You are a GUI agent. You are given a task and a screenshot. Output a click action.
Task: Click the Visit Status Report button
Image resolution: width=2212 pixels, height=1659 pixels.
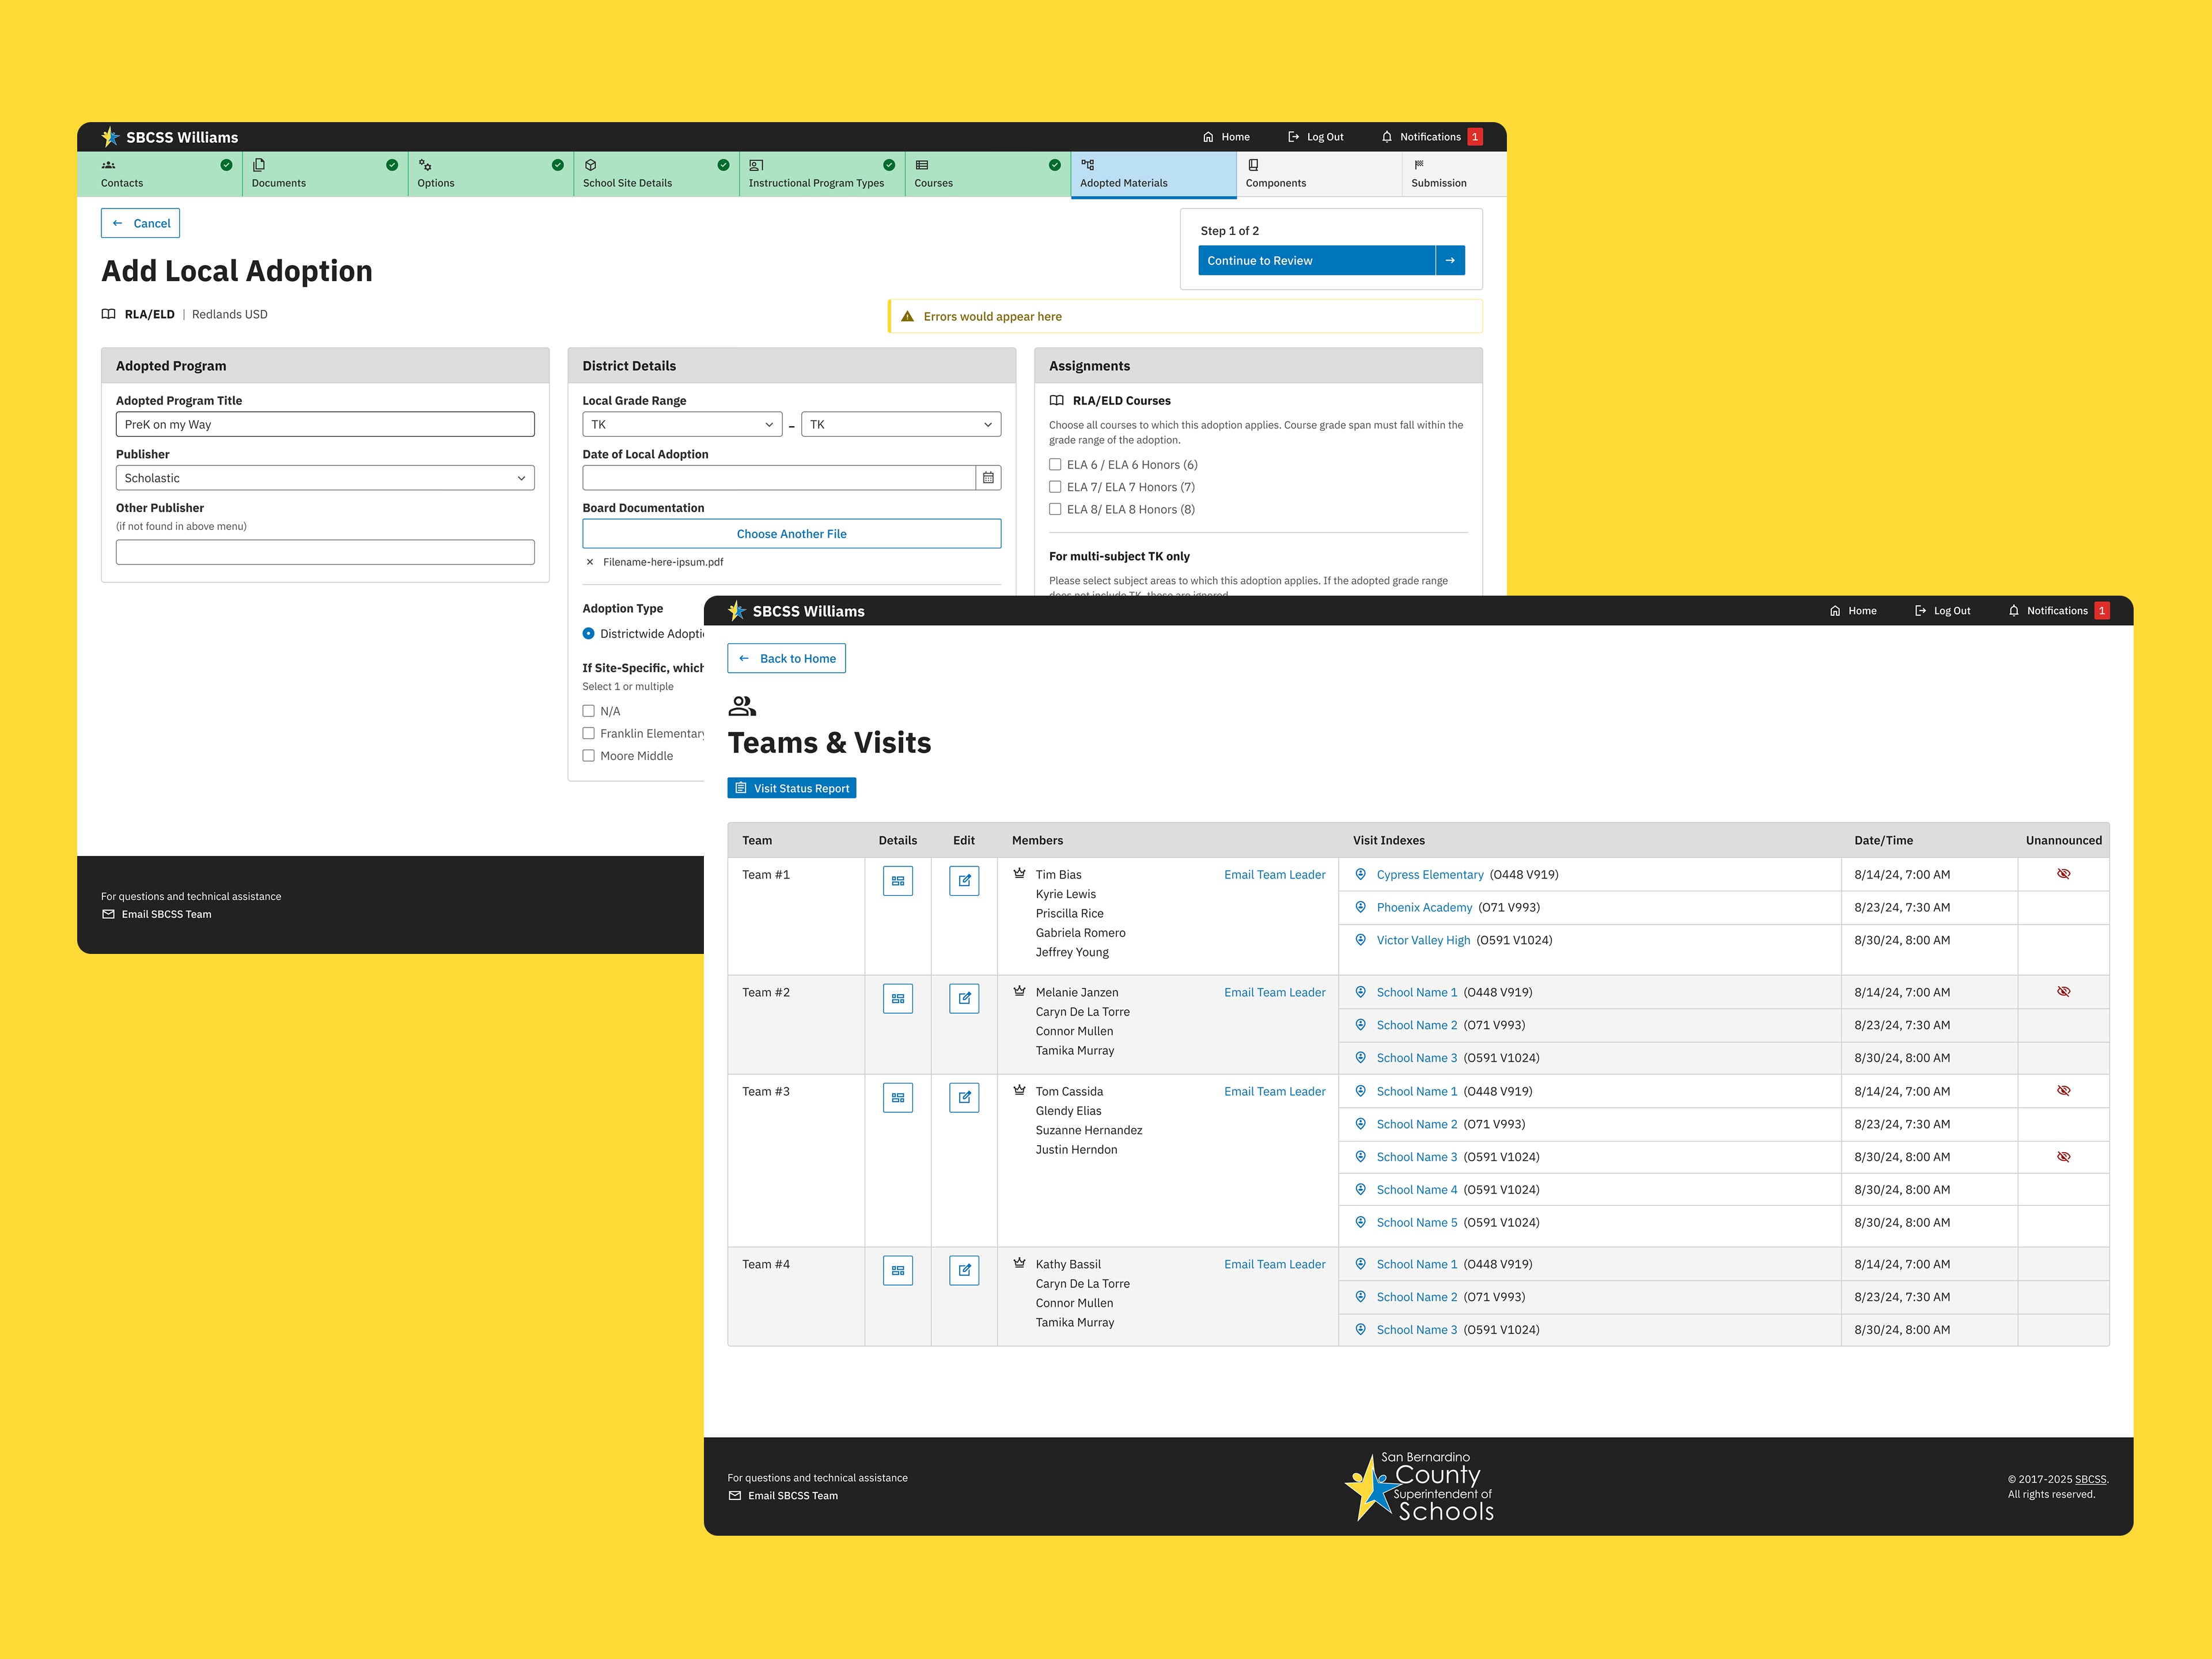tap(791, 788)
